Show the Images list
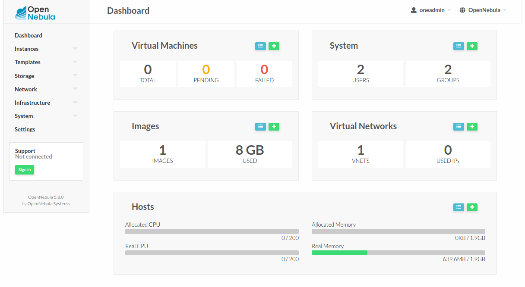Image resolution: width=525 pixels, height=287 pixels. [x=260, y=127]
